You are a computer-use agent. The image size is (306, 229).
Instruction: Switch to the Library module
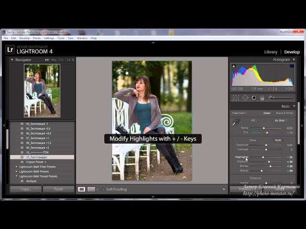tap(271, 52)
